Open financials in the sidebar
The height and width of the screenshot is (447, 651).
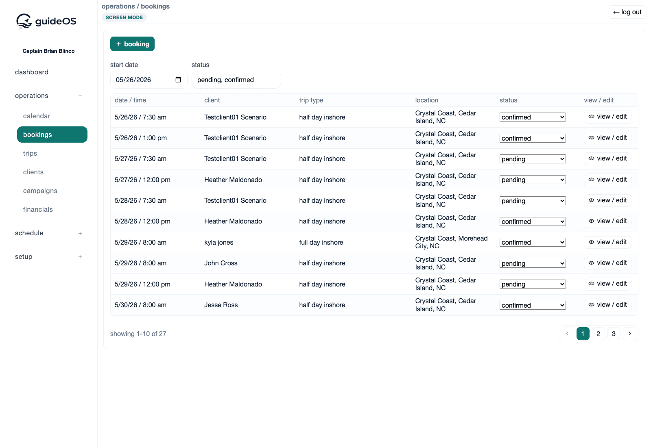[x=38, y=209]
